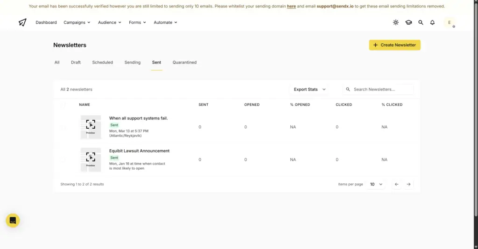Switch to the Draft tab

[x=76, y=62]
